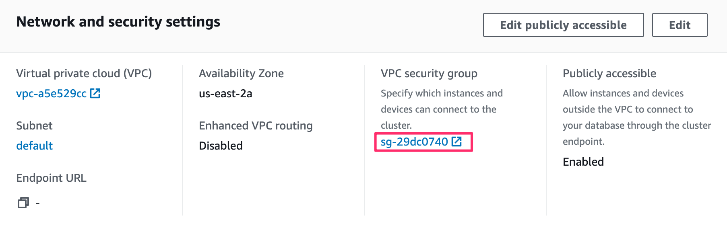Screen dimensions: 727x230
Task: Open the default subnet link
Action: (34, 146)
